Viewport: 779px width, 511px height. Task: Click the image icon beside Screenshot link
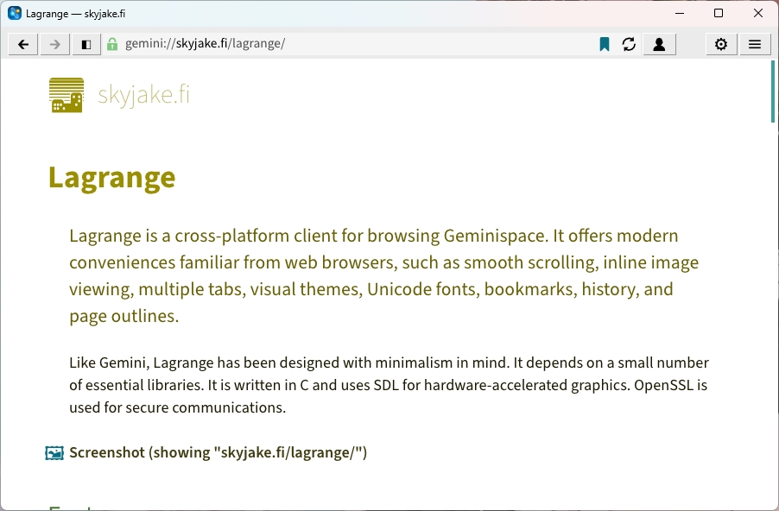(x=54, y=452)
